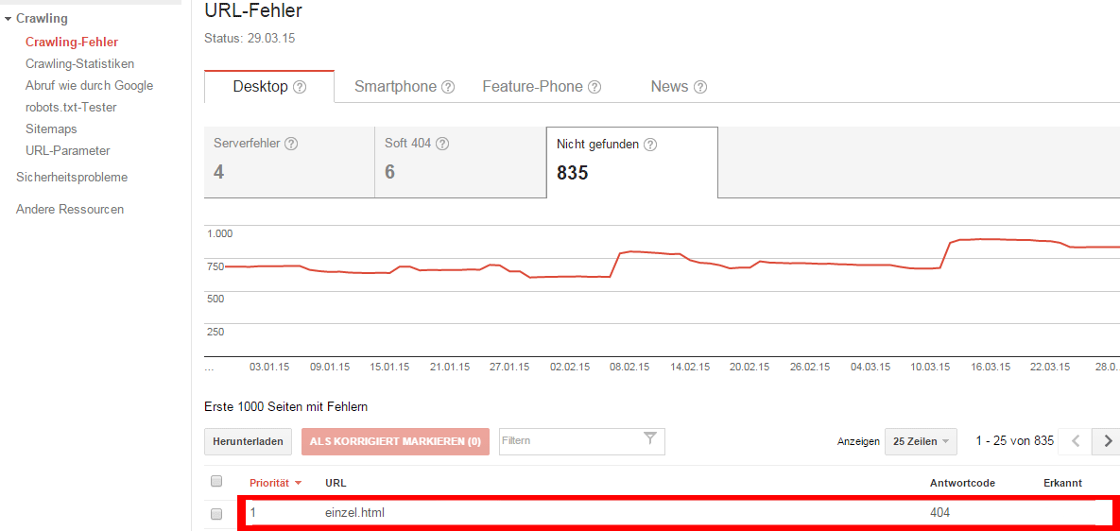Toggle the select-all checkbox in table header
This screenshot has width=1120, height=531.
point(217,481)
